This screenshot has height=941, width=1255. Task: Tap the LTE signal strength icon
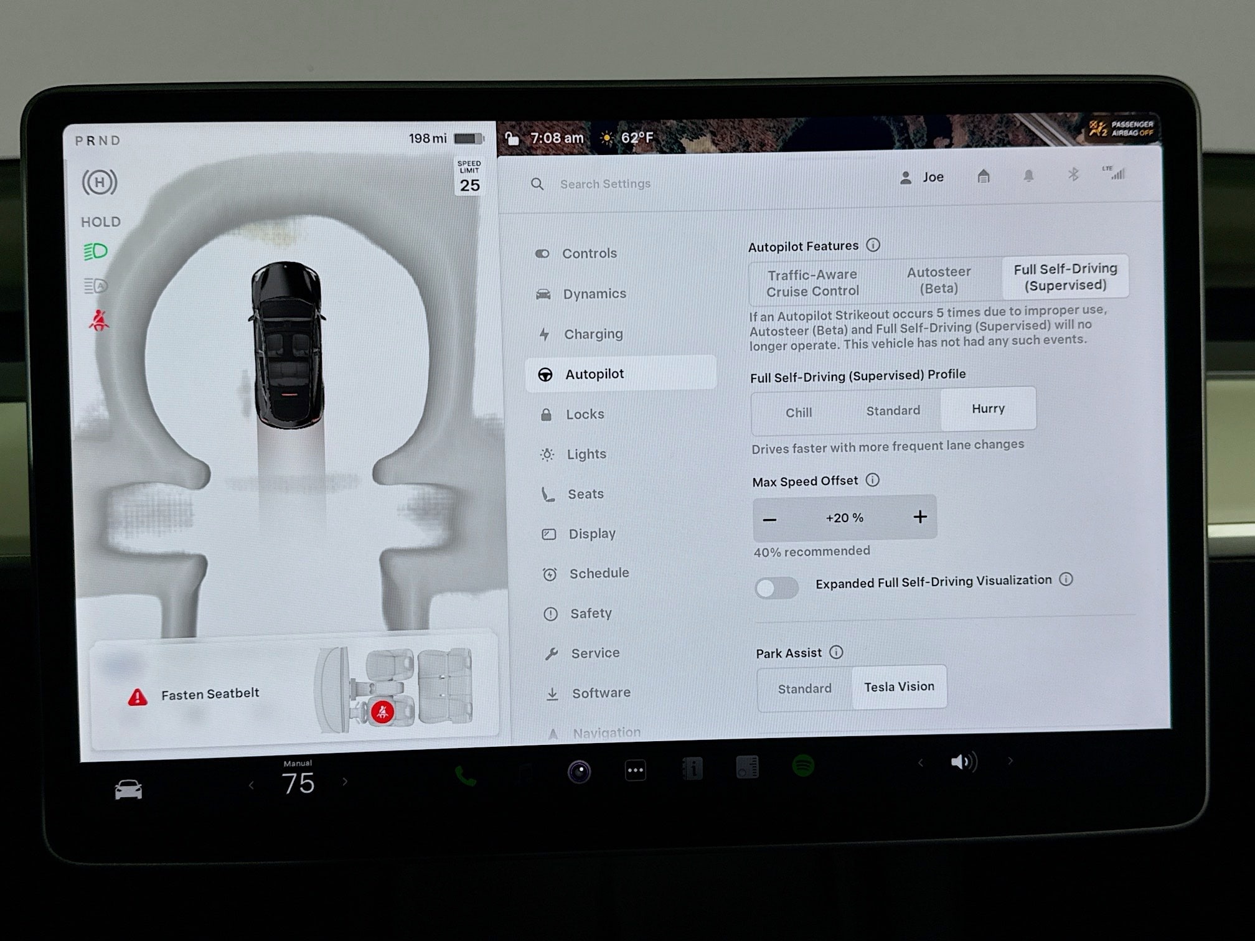pos(1113,173)
